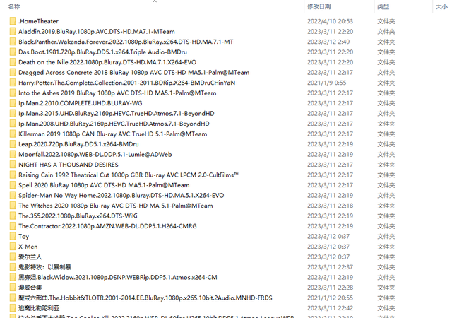
Task: Click the folder icon for 漫威合集
Action: 13,288
